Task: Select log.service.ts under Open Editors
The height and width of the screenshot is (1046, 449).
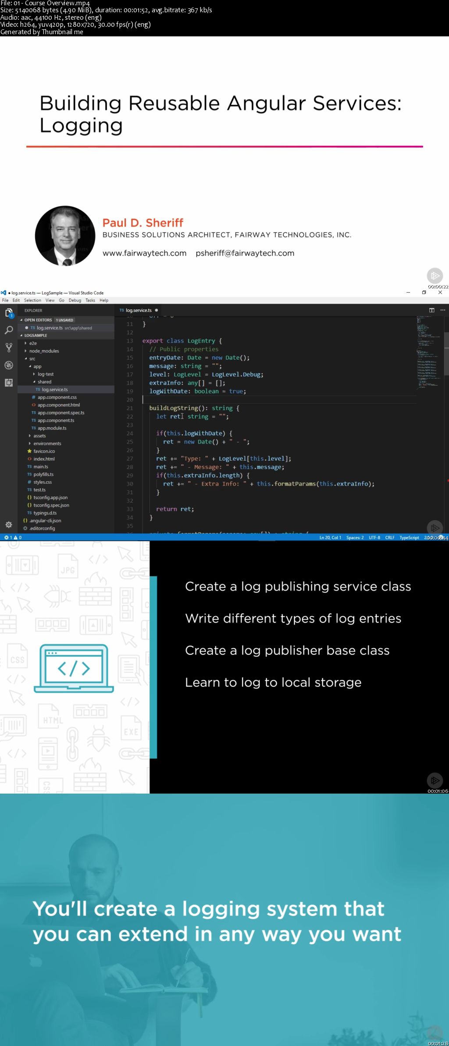Action: coord(66,328)
